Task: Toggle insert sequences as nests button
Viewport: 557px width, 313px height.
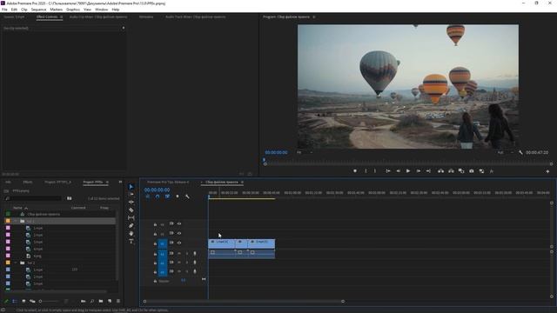Action: point(148,196)
